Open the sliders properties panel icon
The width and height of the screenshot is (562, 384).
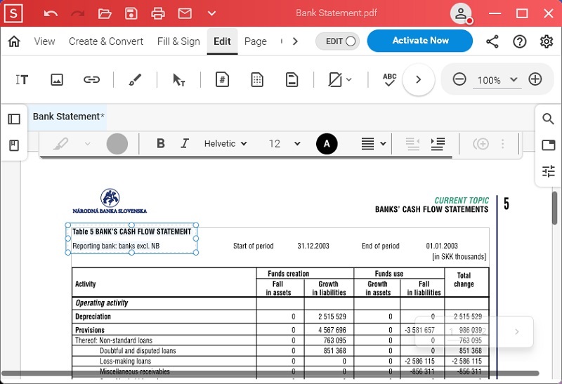pos(549,171)
